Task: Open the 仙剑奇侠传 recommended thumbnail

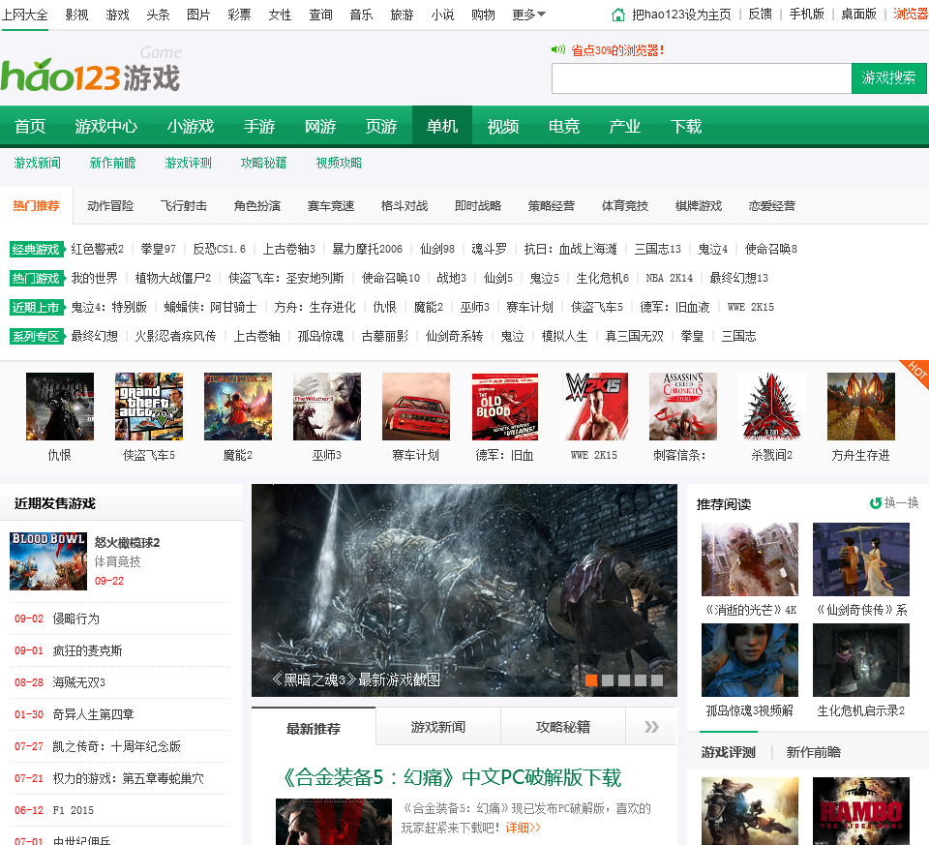Action: click(861, 559)
